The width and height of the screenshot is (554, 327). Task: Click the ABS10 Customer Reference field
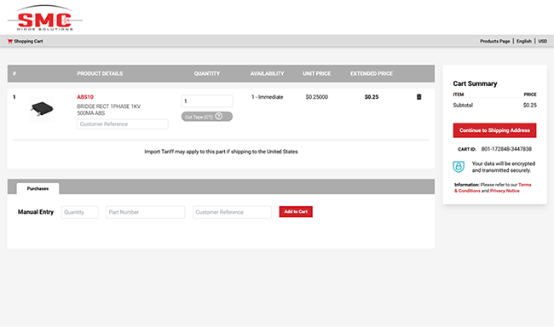point(123,124)
